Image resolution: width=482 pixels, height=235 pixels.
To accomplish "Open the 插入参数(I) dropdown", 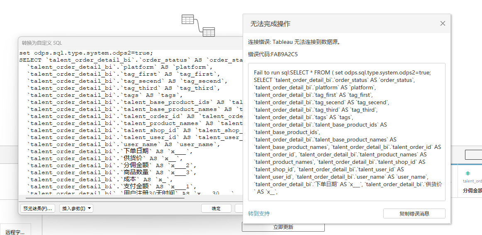I will [x=76, y=208].
